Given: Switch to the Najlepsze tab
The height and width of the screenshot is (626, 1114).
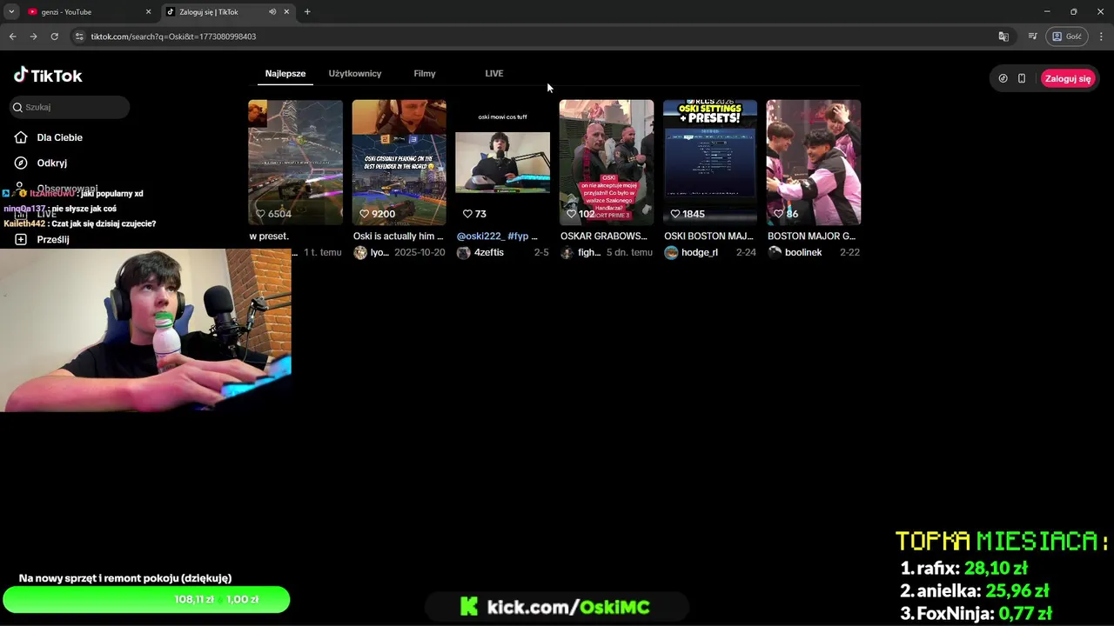Looking at the screenshot, I should (x=285, y=73).
